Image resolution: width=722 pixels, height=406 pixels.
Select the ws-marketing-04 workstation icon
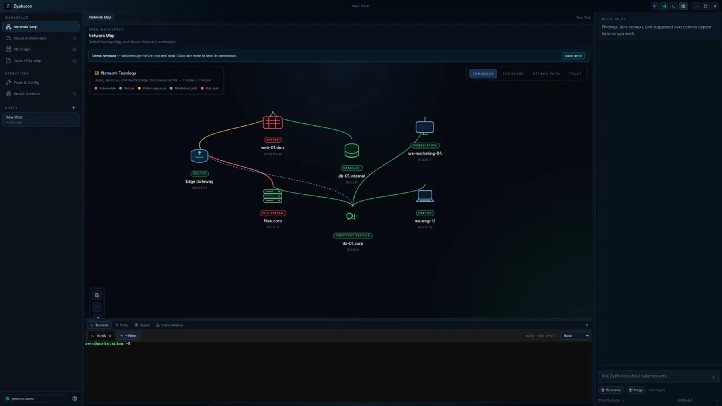coord(424,127)
